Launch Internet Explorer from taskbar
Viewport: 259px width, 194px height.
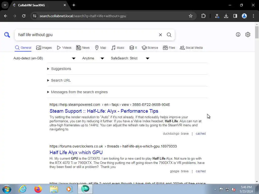coord(23,189)
